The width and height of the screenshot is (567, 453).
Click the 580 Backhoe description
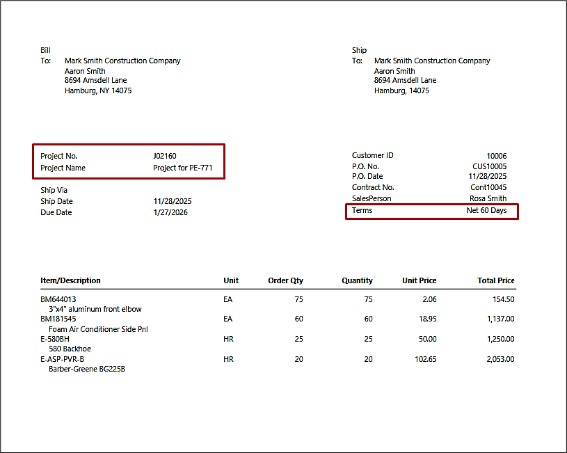(70, 349)
